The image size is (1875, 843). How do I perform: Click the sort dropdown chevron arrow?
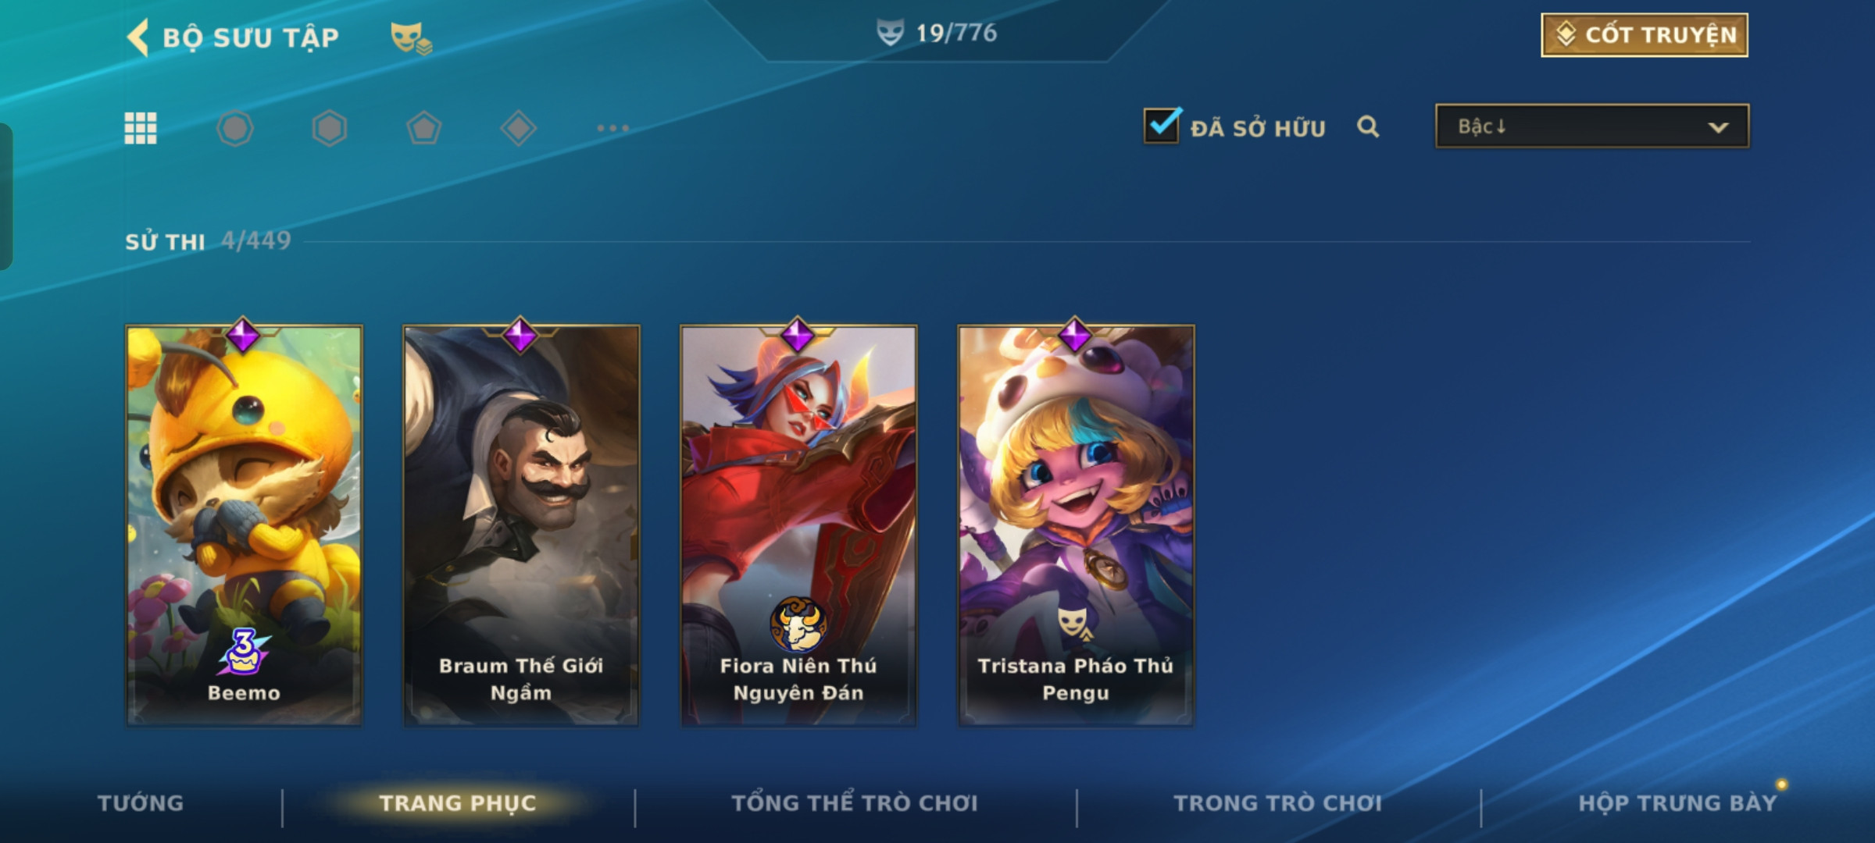(1718, 127)
